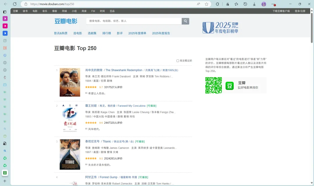Switch to the blue play-icon tab

click(x=5, y=33)
